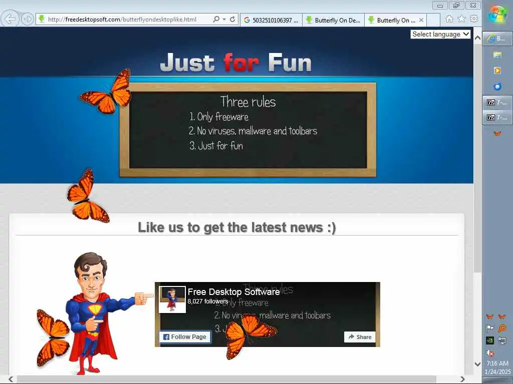Image resolution: width=513 pixels, height=384 pixels.
Task: Click the muted volume speaker tray icon
Action: (490, 352)
